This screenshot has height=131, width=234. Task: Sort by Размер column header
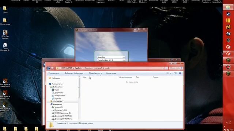tap(155, 77)
